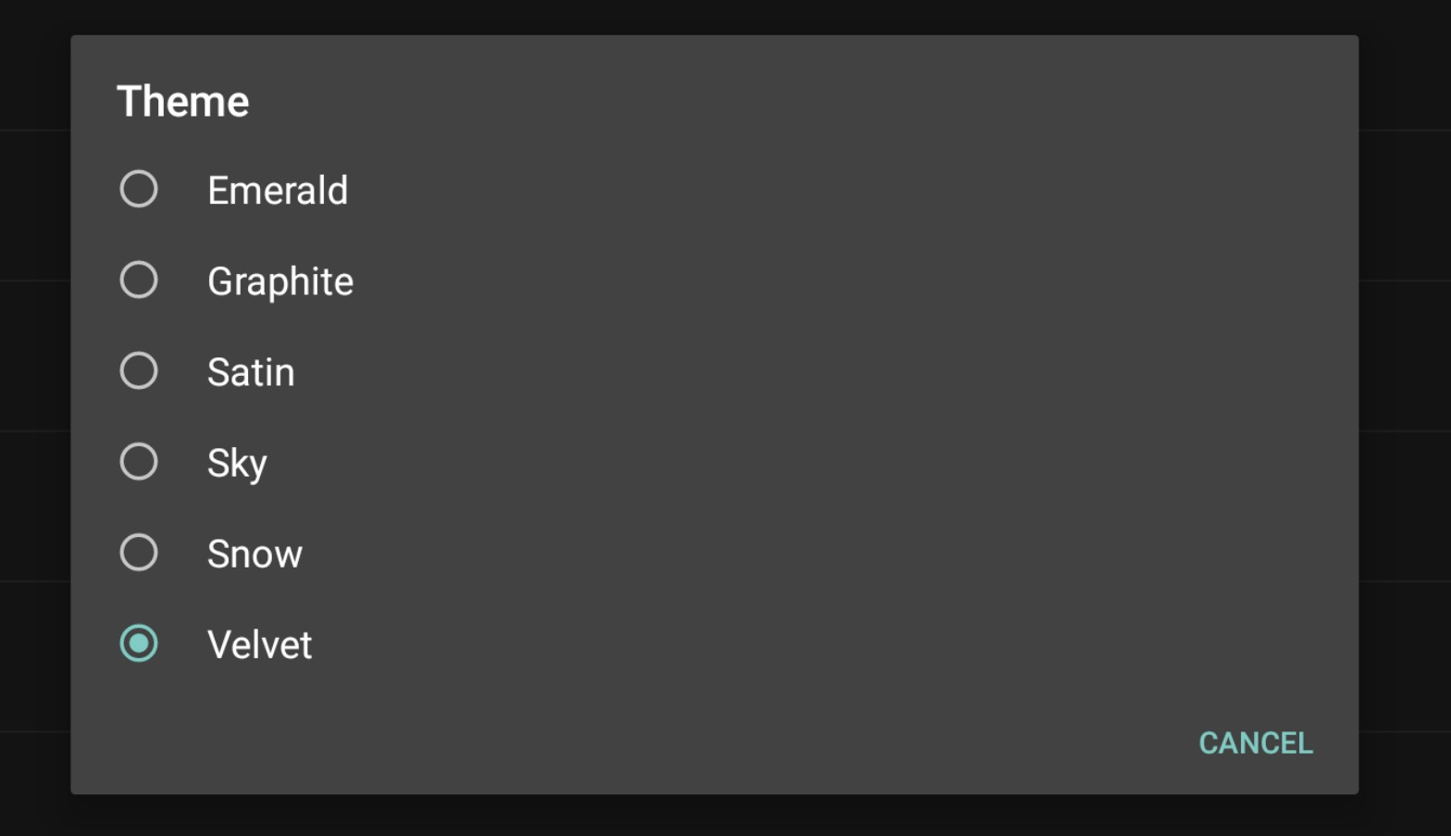The image size is (1451, 836).
Task: Tap the Sky theme label
Action: click(237, 463)
